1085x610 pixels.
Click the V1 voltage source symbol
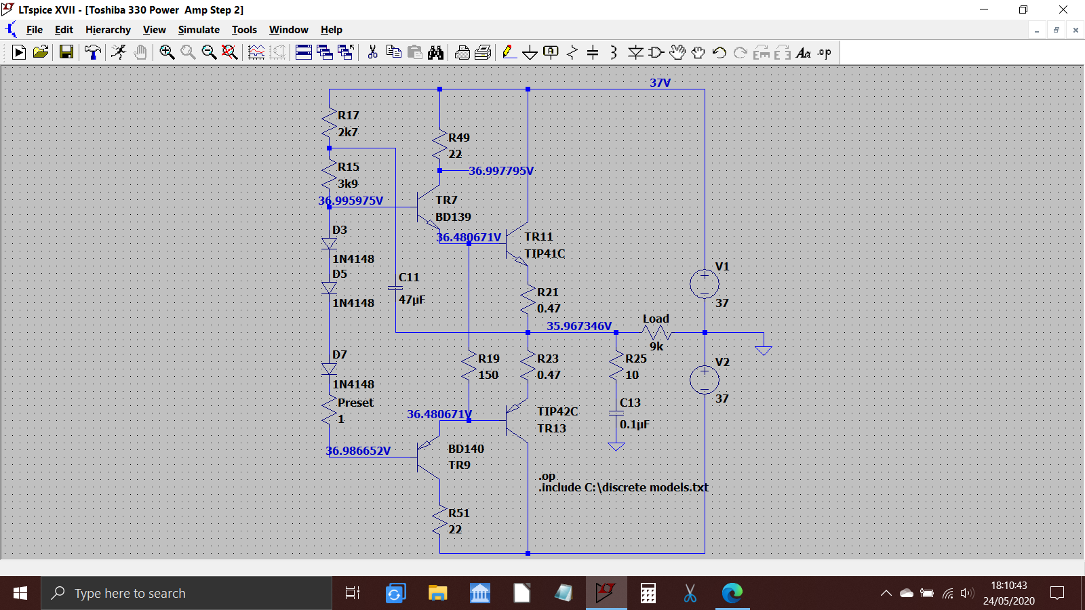[x=705, y=284]
